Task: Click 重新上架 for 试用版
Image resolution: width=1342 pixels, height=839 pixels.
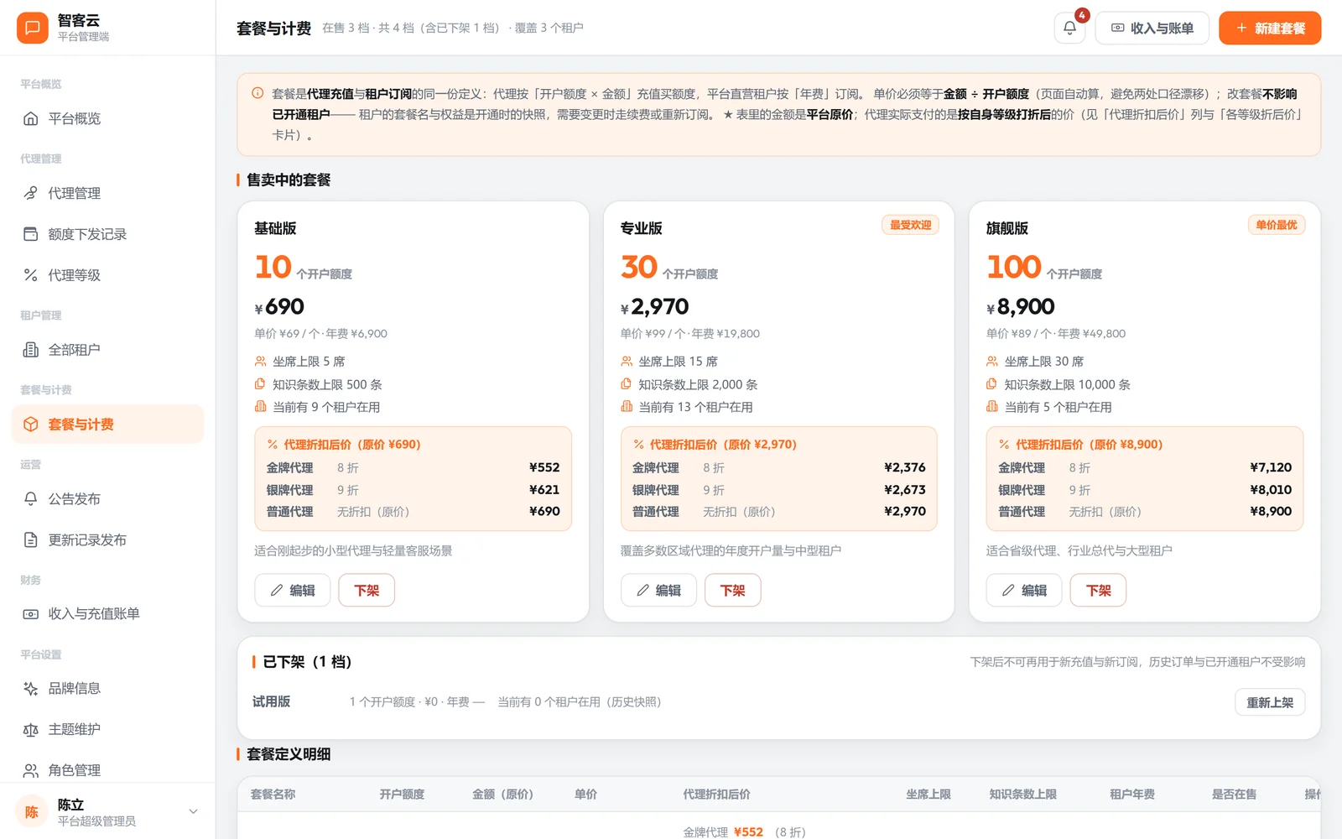Action: coord(1270,702)
